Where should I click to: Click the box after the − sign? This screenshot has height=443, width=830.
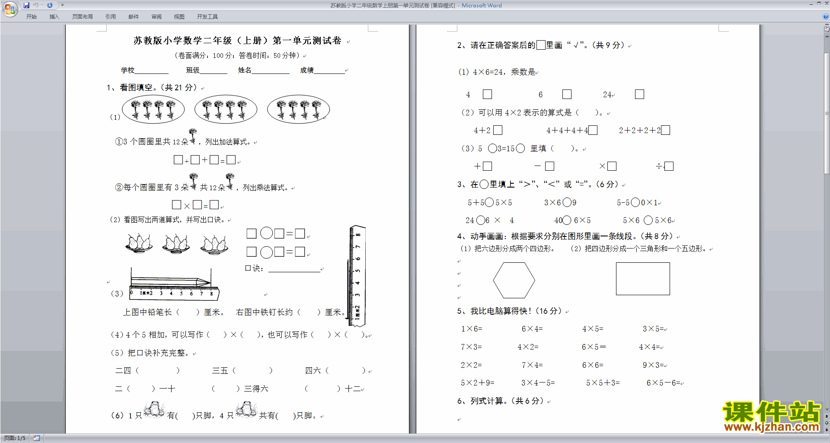tap(549, 166)
